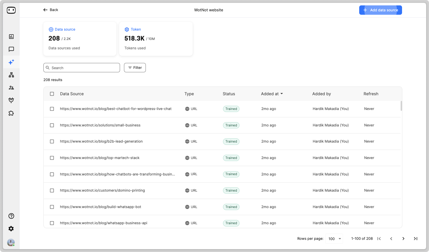Select the Token usage stat card
Viewport: 429px width, 252px height.
(156, 39)
